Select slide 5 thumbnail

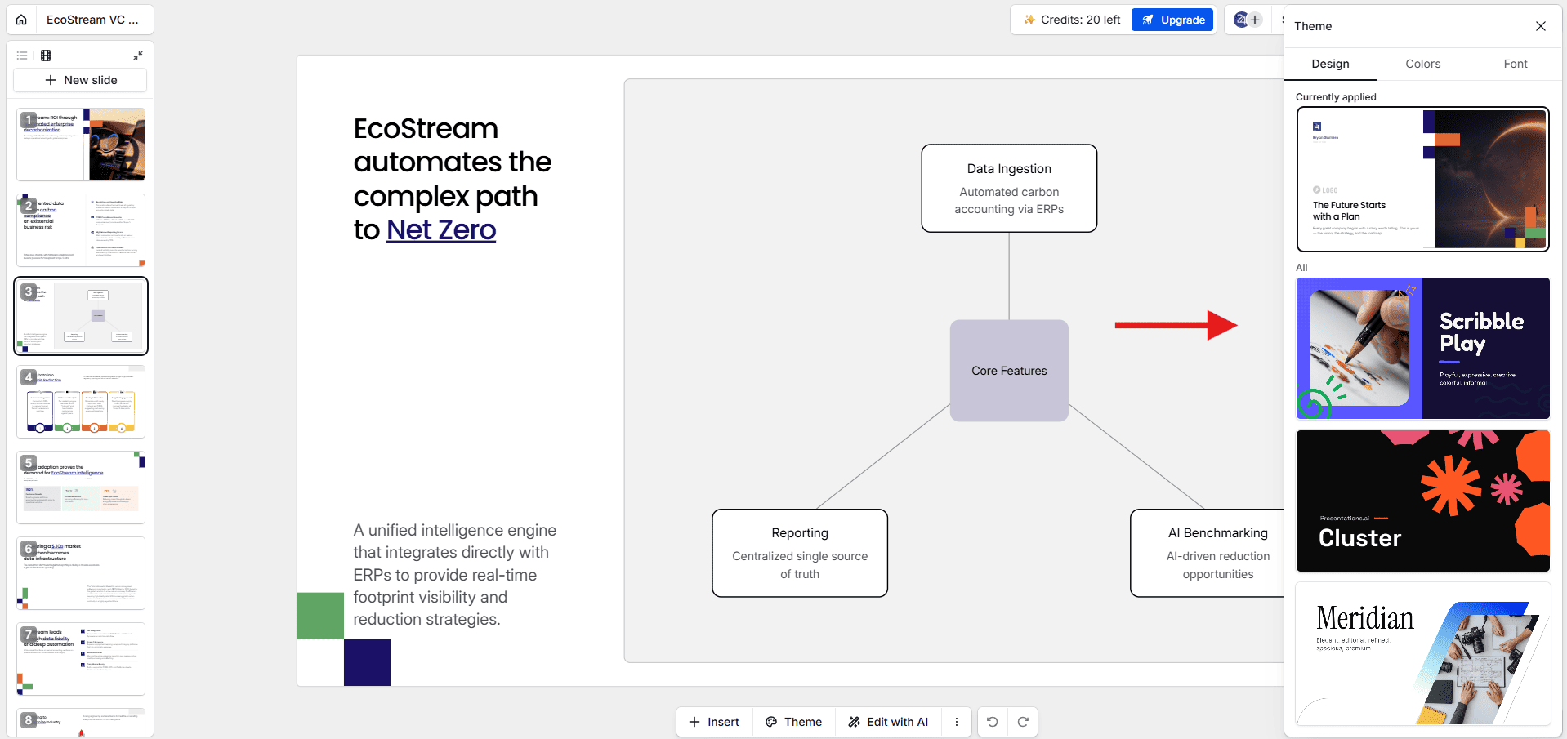click(x=81, y=487)
